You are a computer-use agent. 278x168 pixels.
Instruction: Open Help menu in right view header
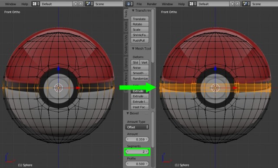pos(182,4)
